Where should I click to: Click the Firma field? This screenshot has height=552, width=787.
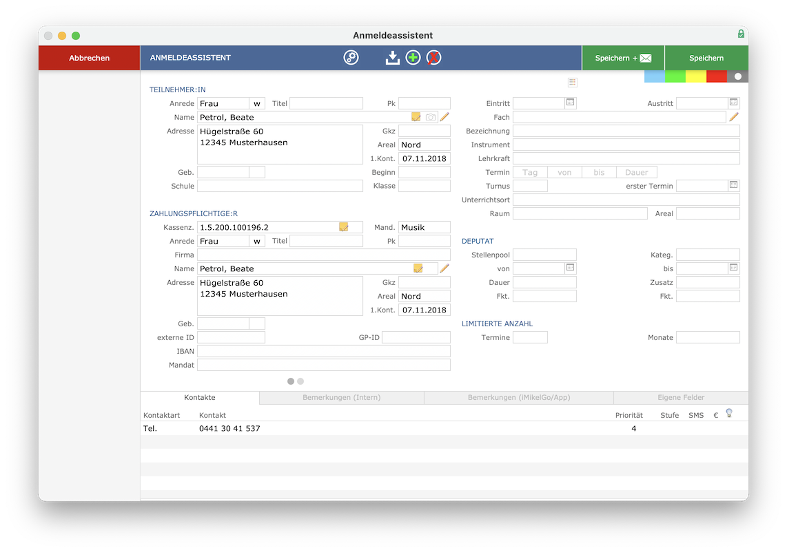[x=324, y=255]
